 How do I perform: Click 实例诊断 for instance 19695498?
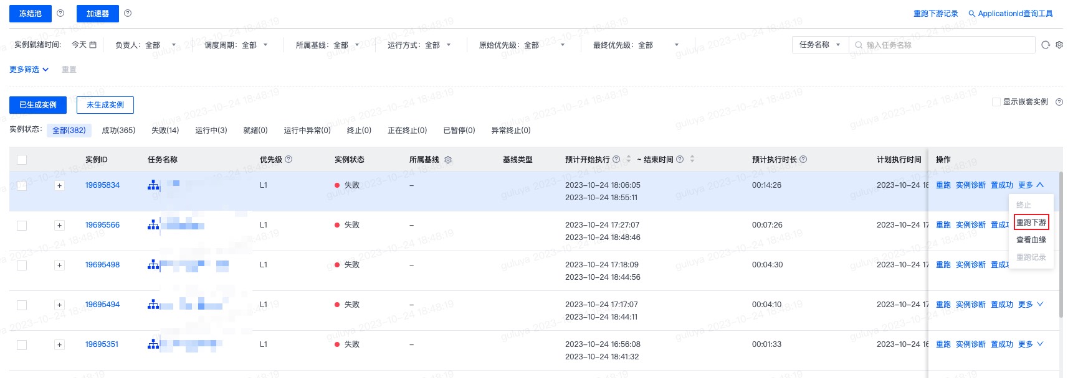971,264
